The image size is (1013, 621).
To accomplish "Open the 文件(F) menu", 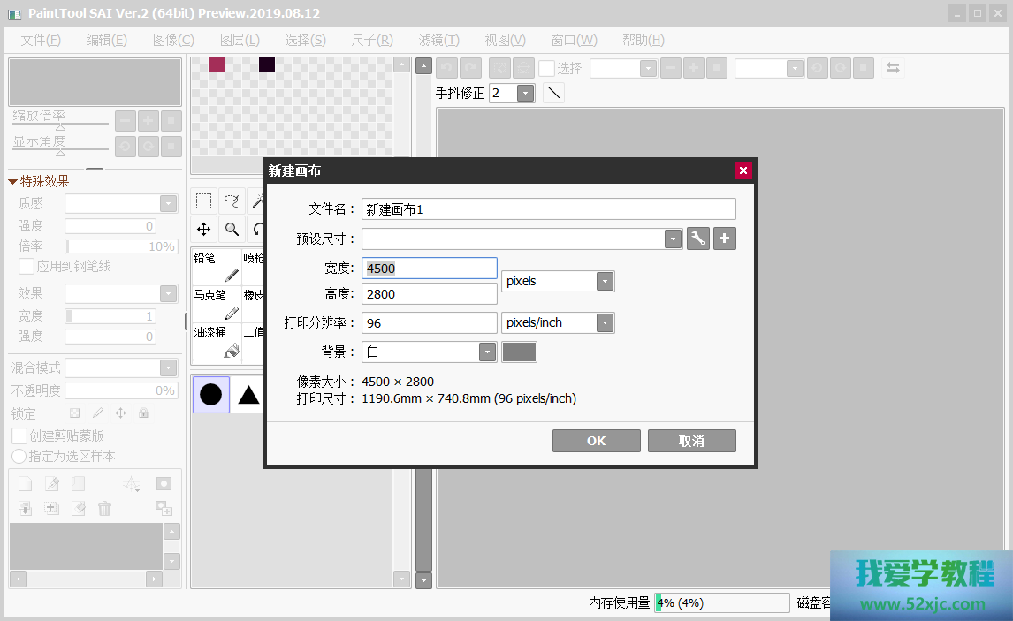I will pyautogui.click(x=41, y=40).
